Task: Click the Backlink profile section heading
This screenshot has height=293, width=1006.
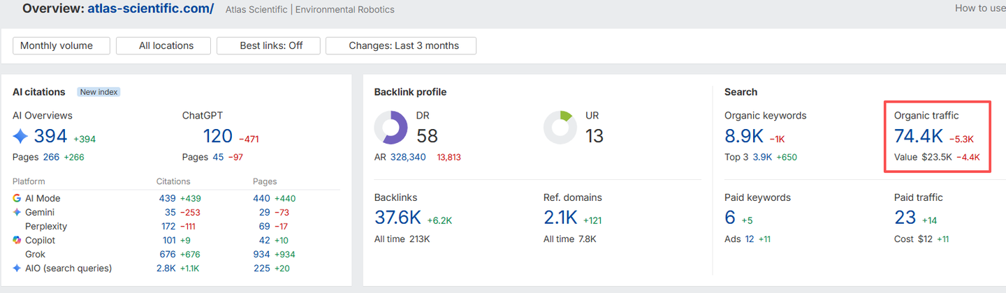Action: (410, 92)
